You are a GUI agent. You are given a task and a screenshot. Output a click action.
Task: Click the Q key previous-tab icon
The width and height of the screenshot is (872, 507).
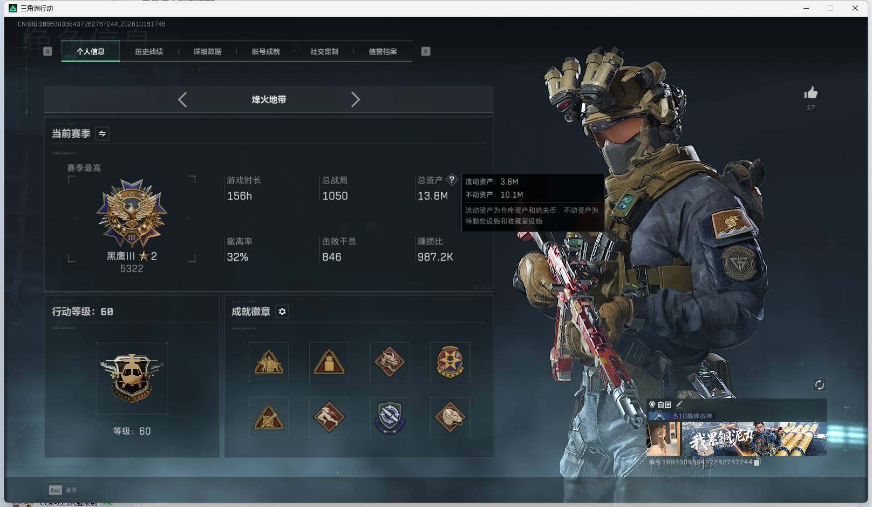[x=47, y=51]
